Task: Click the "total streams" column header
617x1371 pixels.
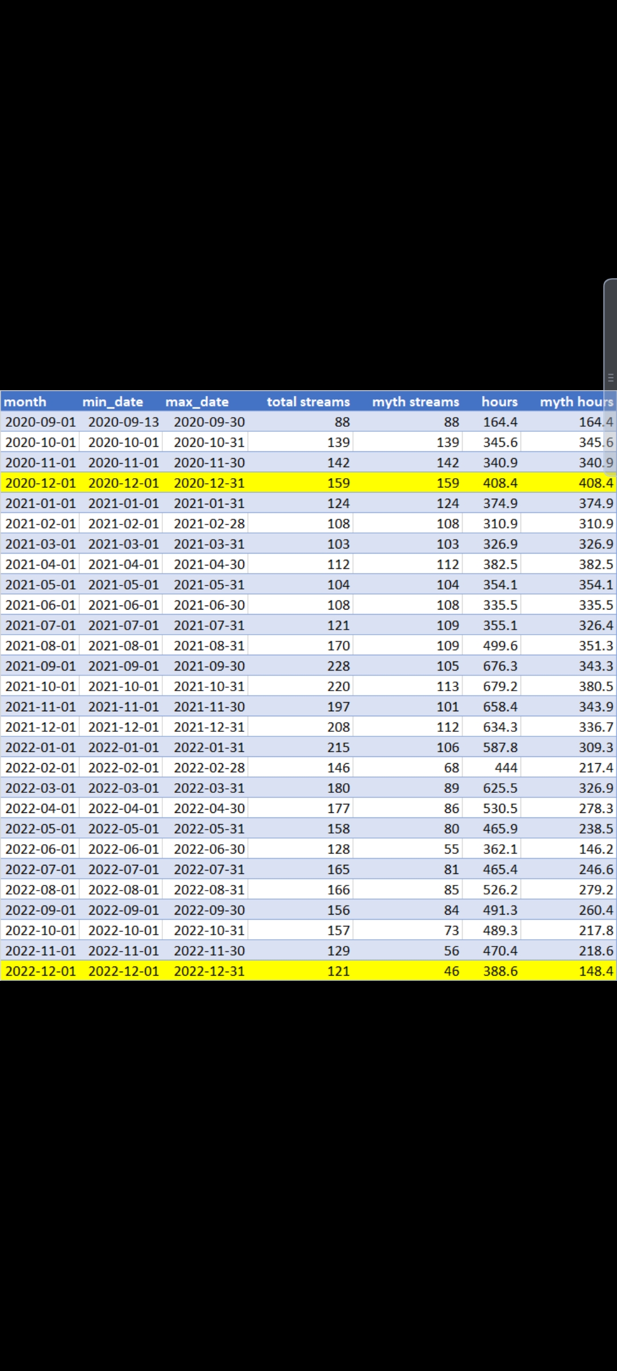Action: (308, 402)
